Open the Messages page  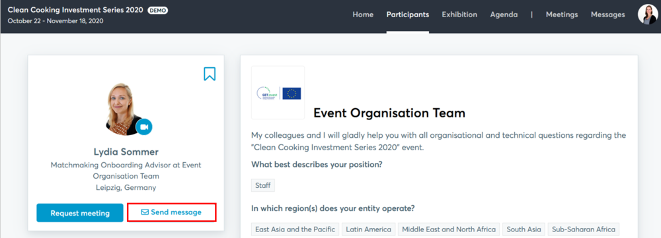(x=608, y=15)
